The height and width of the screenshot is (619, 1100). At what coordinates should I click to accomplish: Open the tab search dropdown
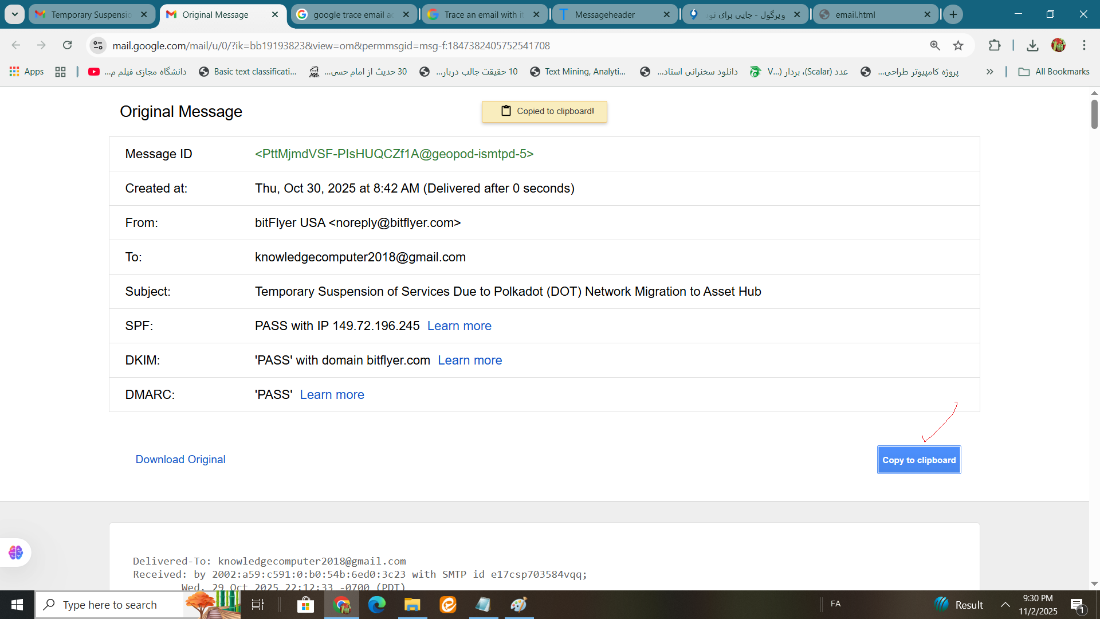14,14
